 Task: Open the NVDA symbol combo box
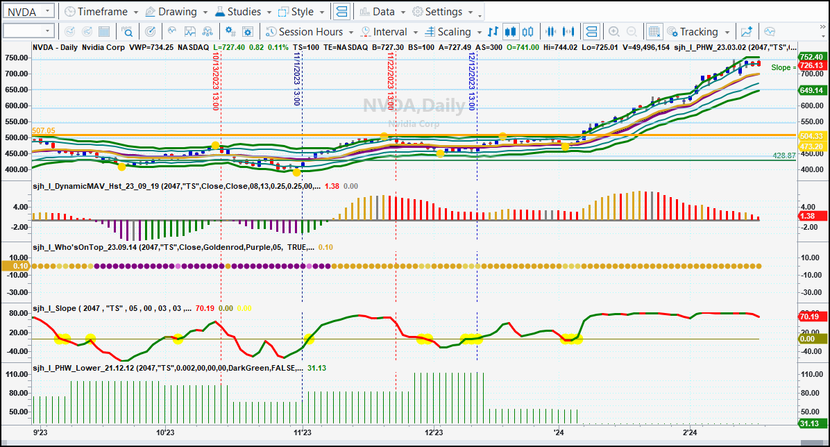[28, 11]
